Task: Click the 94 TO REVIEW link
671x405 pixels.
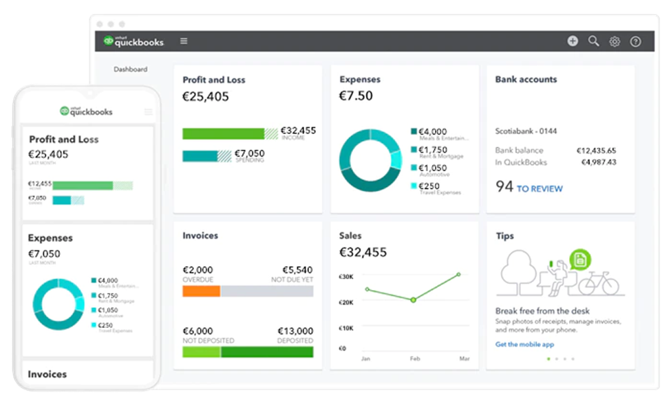Action: tap(529, 187)
